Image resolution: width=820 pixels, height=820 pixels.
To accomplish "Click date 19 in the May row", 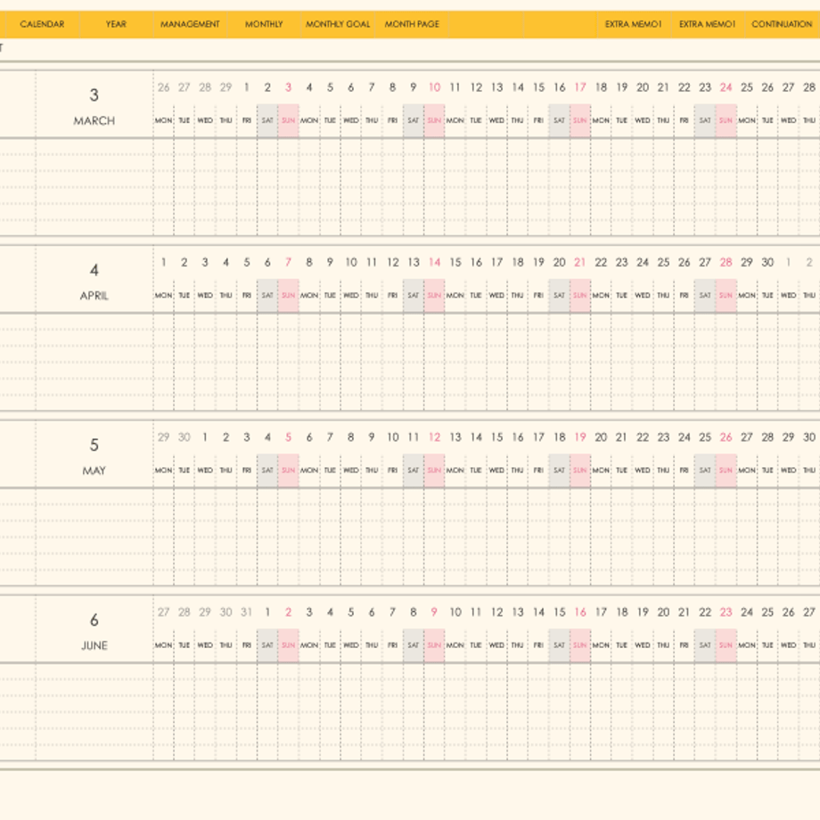I will coord(580,438).
